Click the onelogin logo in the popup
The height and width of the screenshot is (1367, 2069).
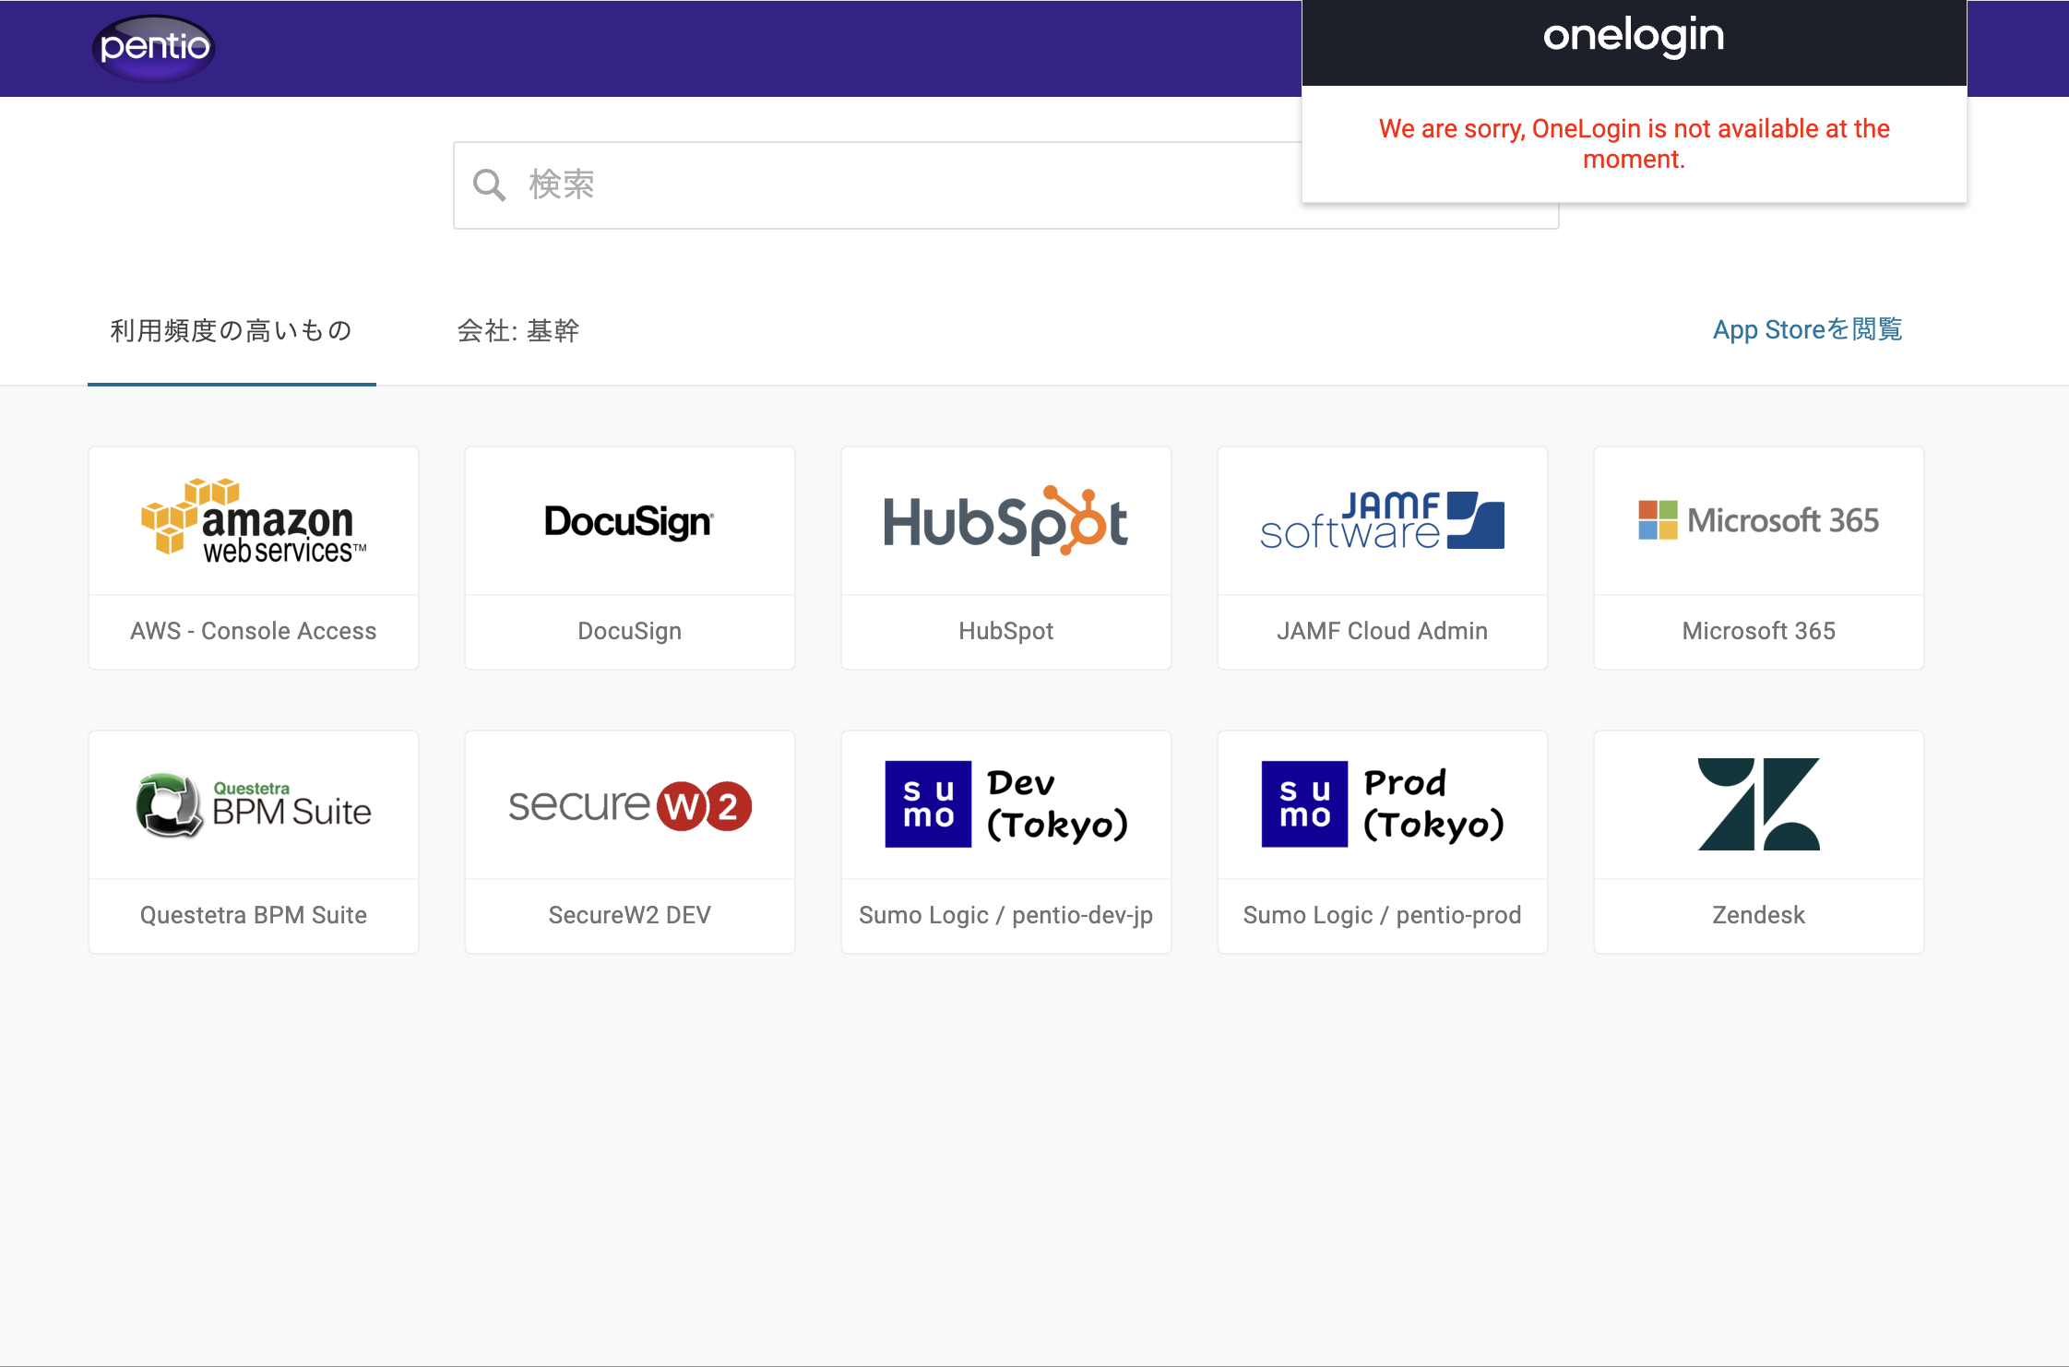point(1634,37)
